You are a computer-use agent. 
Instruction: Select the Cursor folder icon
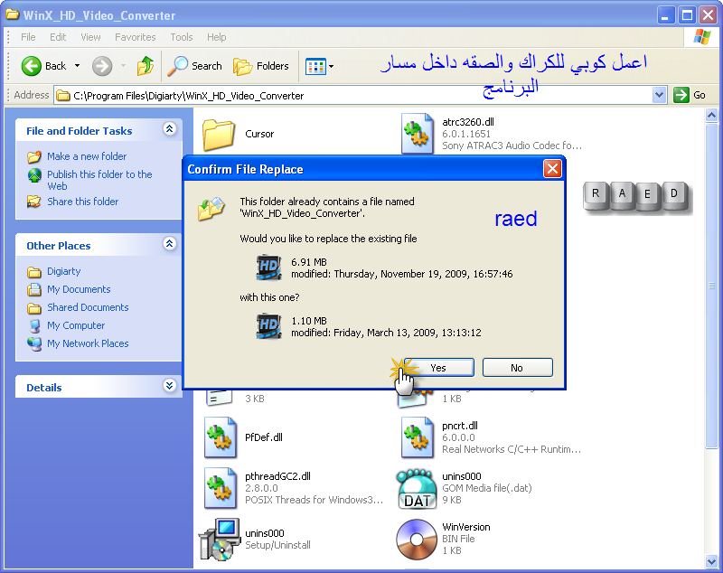(219, 134)
